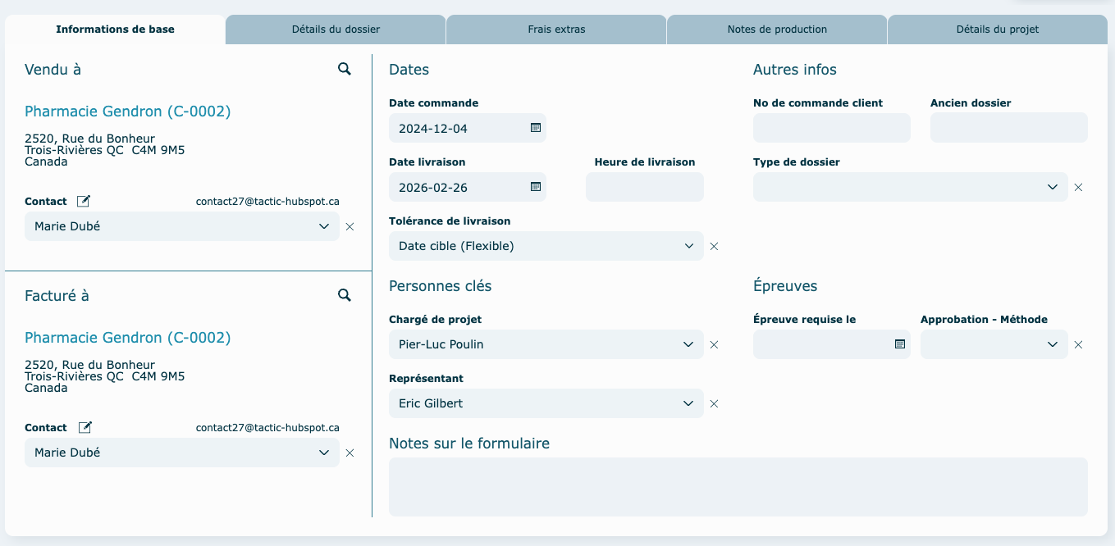Edit the contact under Facturé à
This screenshot has height=546, width=1115.
[x=85, y=427]
